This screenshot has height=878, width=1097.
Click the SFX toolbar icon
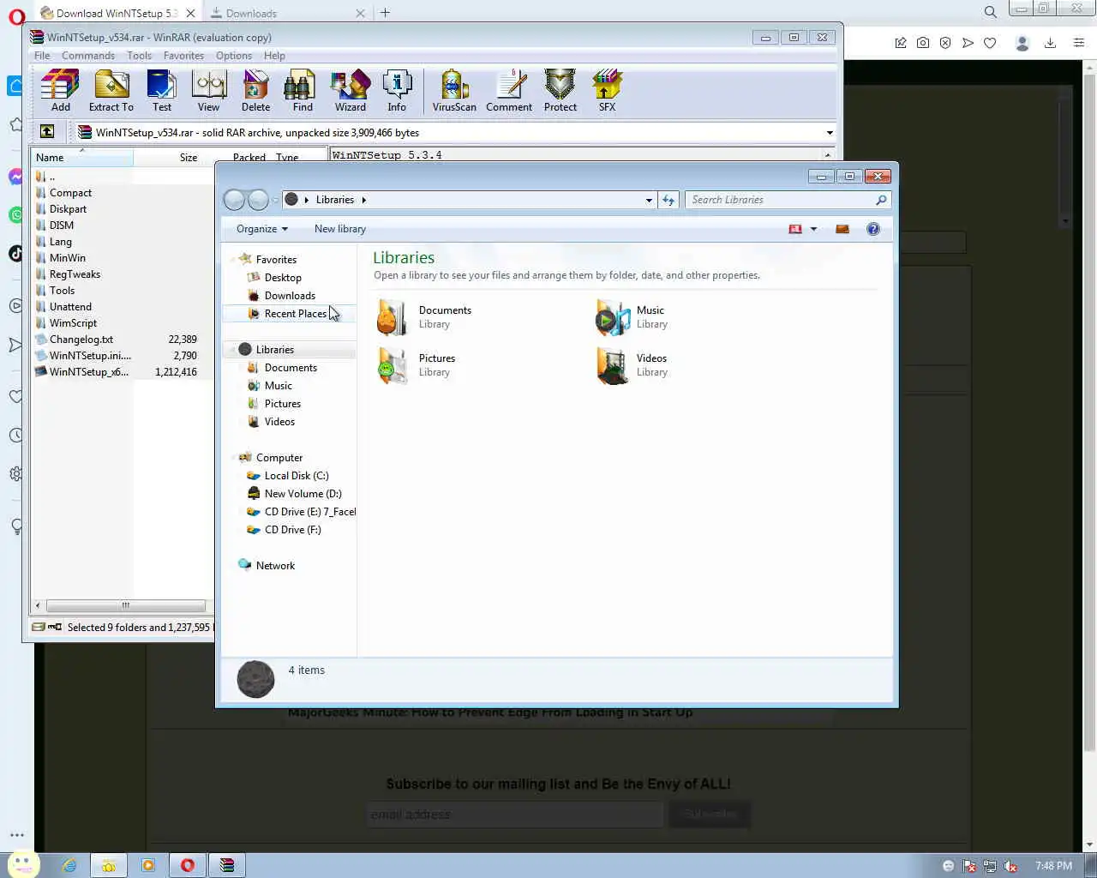pos(607,91)
